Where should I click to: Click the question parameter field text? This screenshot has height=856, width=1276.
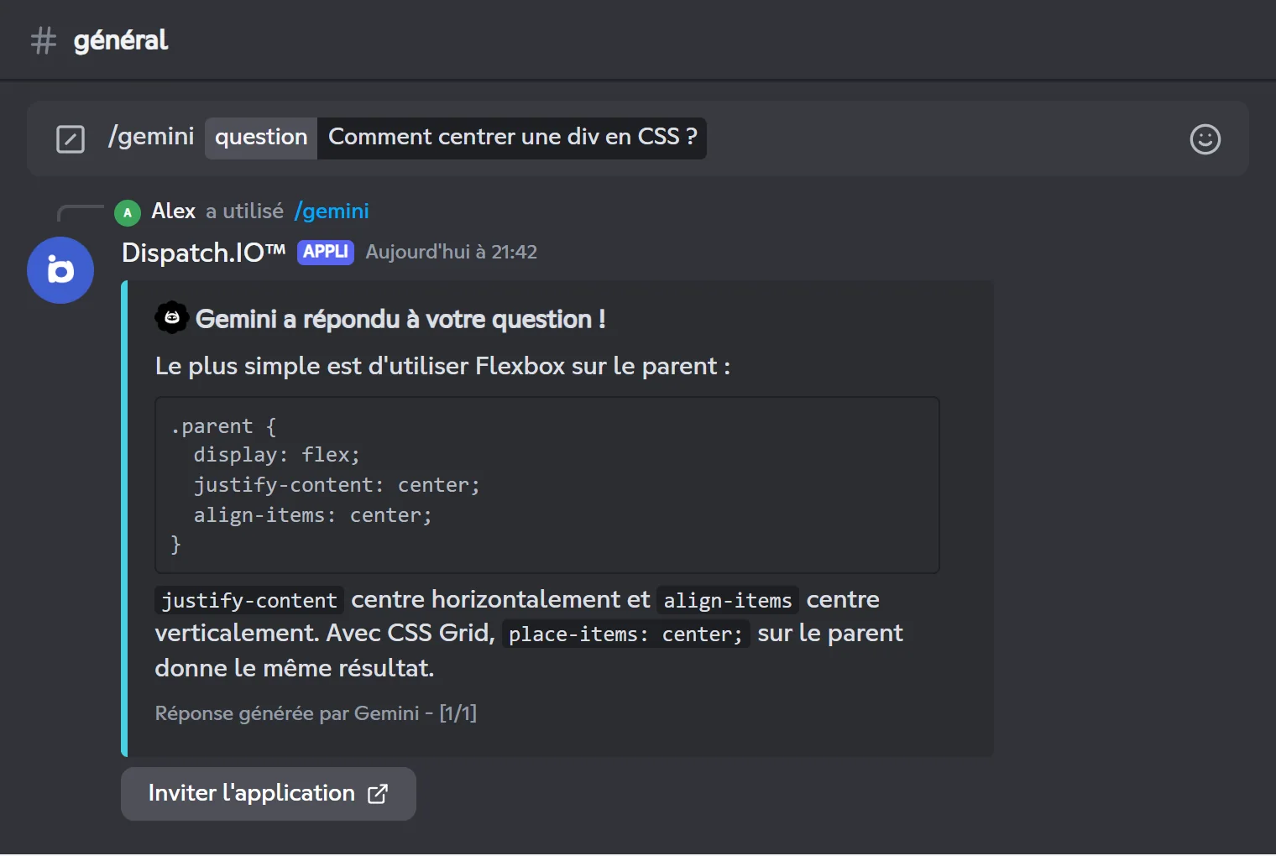click(x=512, y=138)
